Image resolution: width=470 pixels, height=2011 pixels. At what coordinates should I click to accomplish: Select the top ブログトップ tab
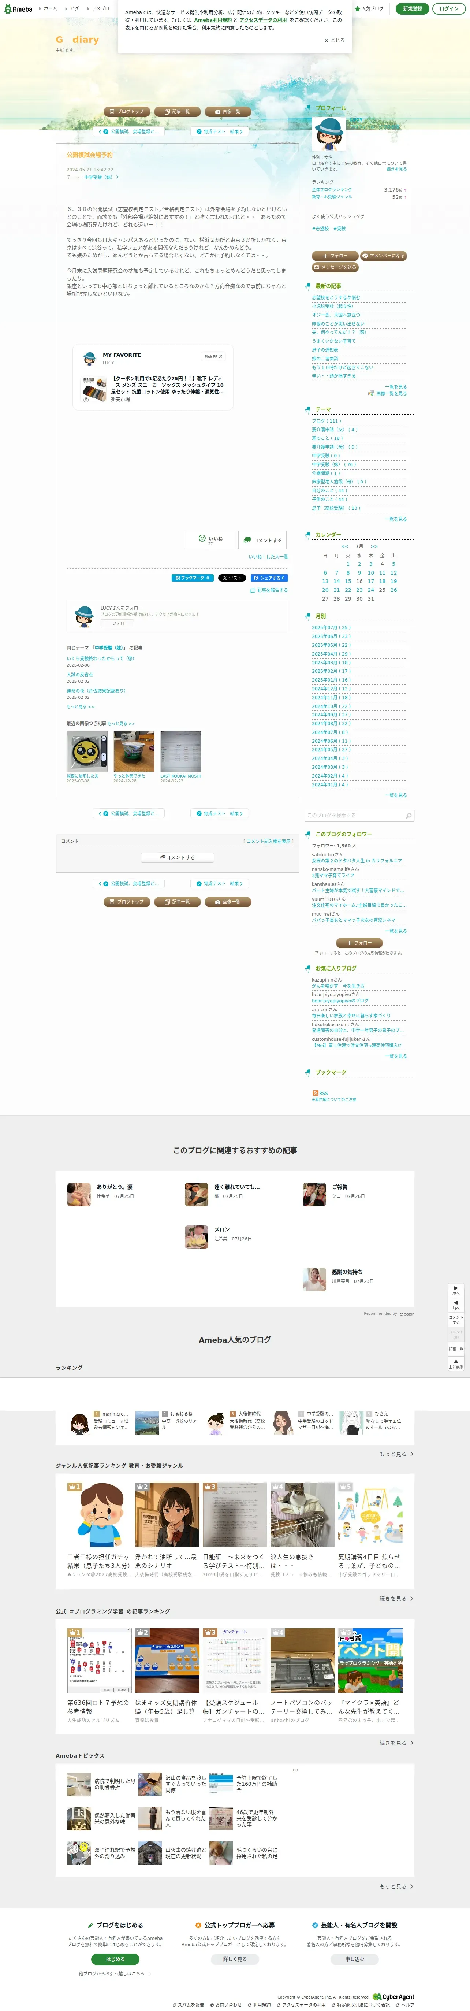tap(127, 112)
